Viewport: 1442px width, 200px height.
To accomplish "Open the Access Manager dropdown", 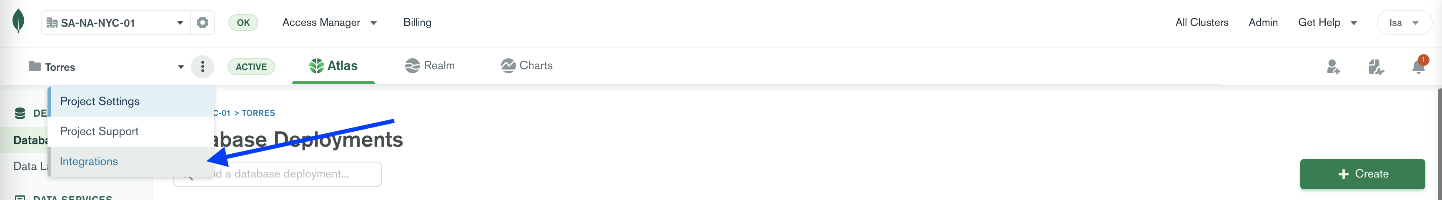I will pyautogui.click(x=329, y=22).
